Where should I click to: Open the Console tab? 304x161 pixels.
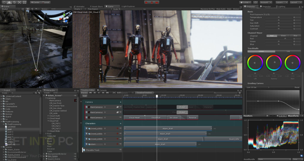coord(102,90)
